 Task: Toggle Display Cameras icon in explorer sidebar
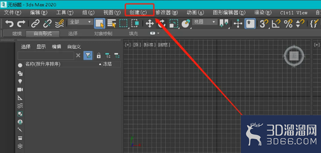[20, 90]
